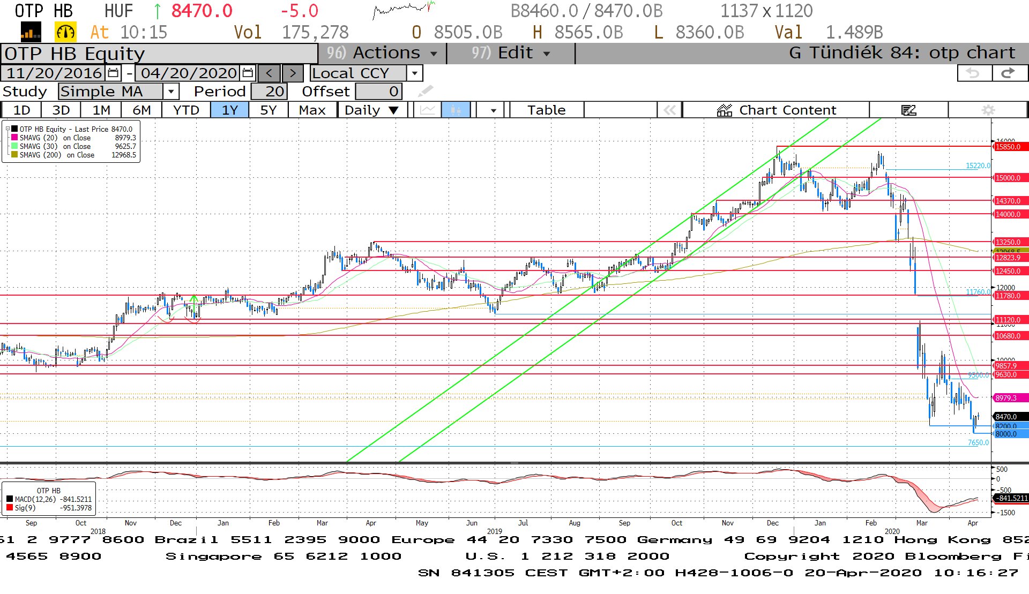This screenshot has height=594, width=1029.
Task: Click the undo arrow button
Action: (x=974, y=73)
